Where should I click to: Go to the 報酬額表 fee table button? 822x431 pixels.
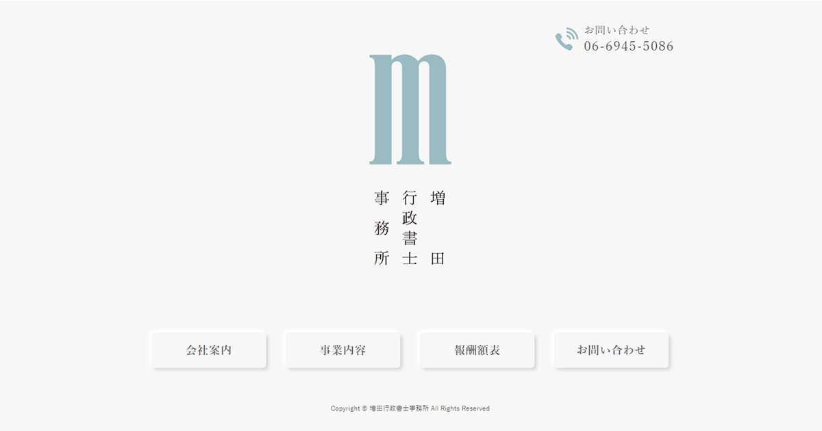click(477, 350)
